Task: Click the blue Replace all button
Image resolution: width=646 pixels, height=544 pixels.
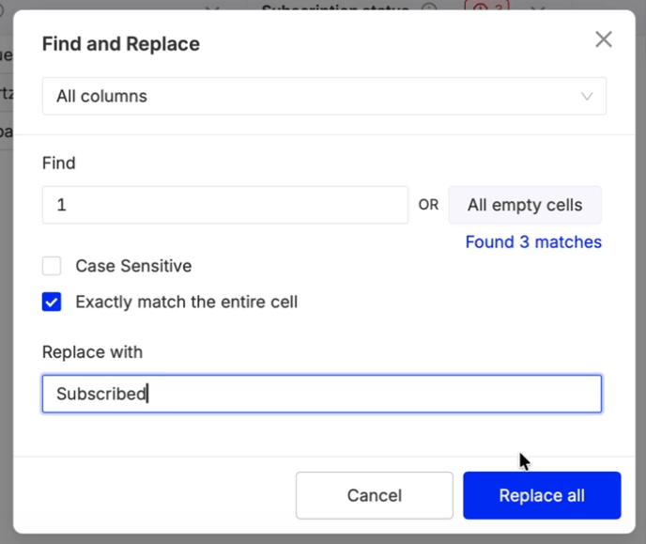Action: pos(542,495)
